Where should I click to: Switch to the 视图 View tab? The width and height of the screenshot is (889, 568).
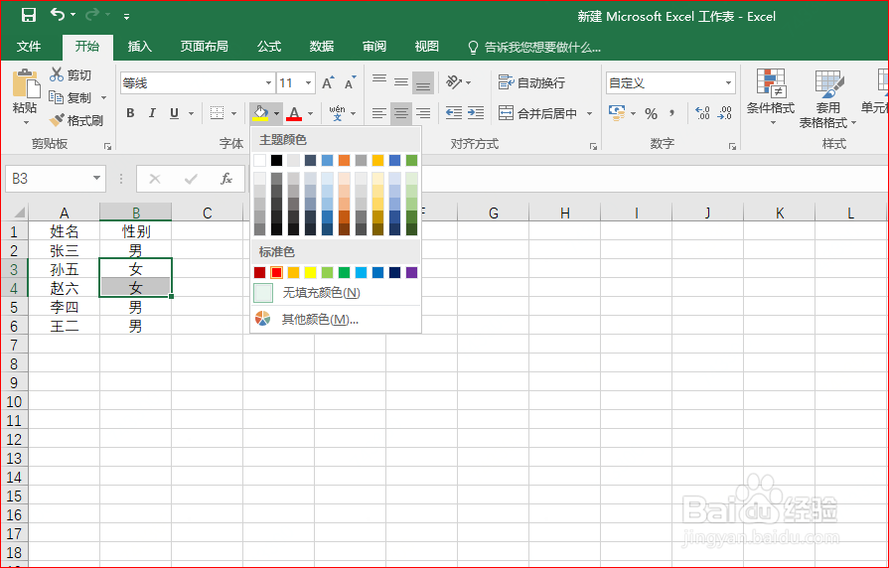tap(427, 46)
